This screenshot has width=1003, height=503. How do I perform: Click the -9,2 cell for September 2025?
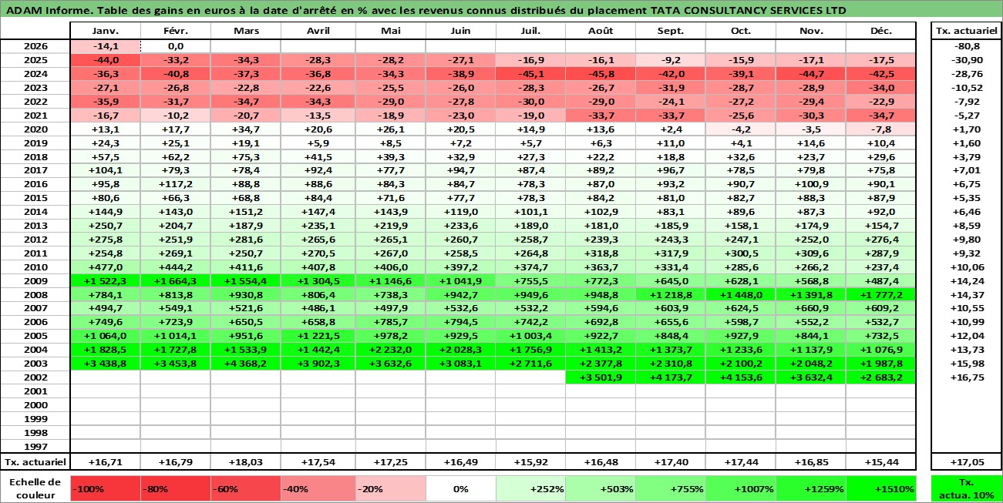click(x=670, y=60)
